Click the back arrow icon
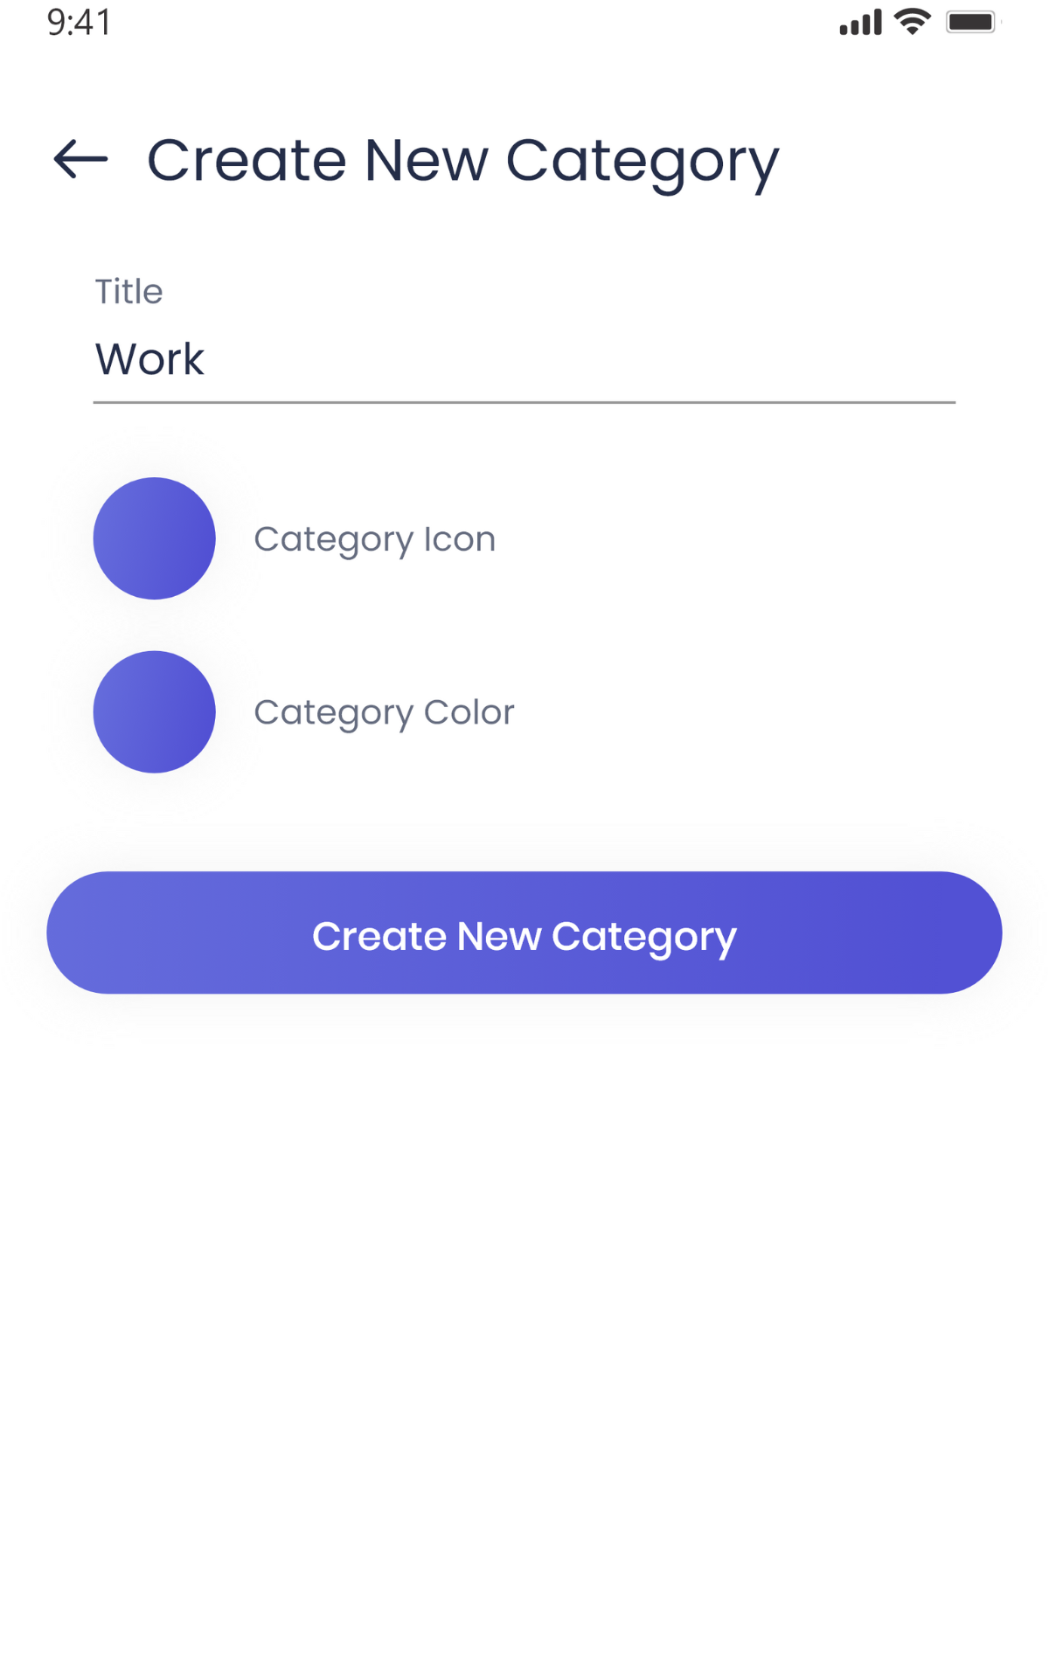This screenshot has width=1049, height=1678. (x=80, y=158)
